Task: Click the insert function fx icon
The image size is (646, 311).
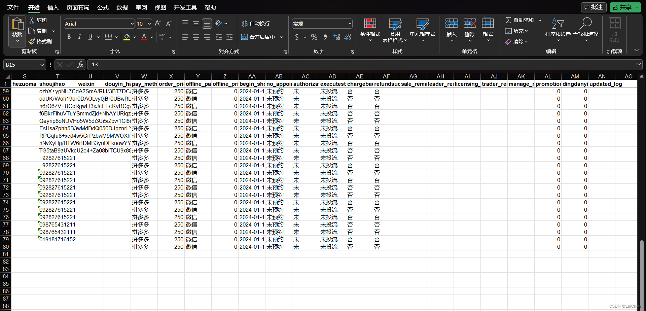Action: tap(80, 64)
